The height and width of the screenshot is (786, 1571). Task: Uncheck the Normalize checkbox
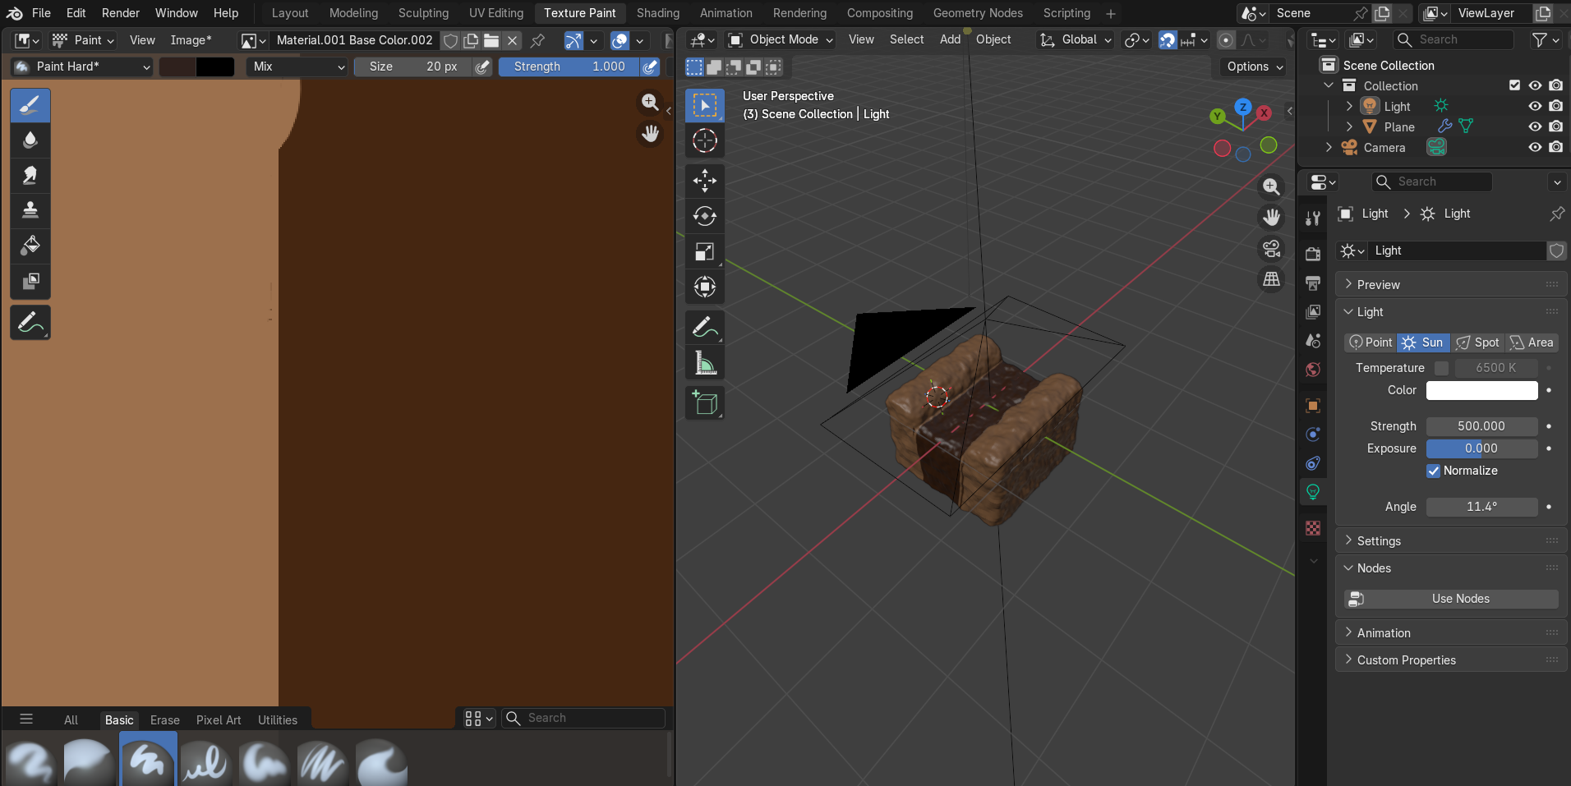(1433, 471)
